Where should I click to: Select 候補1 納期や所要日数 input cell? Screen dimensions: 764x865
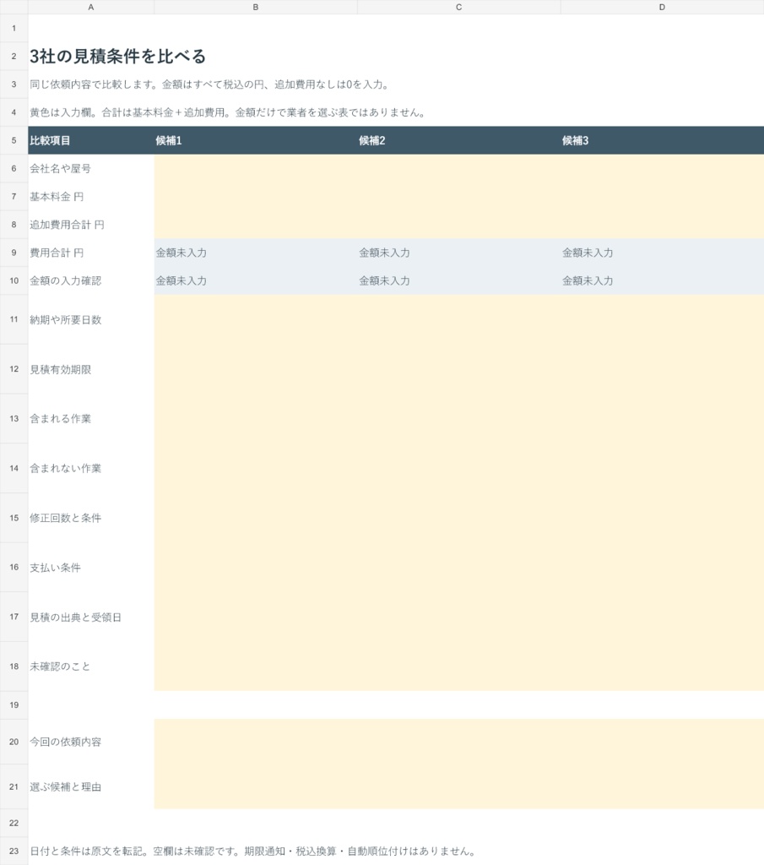point(256,319)
